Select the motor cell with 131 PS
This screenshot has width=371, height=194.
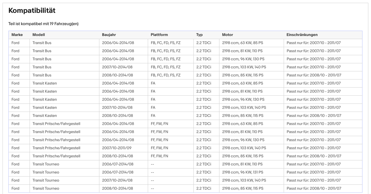click(243, 172)
